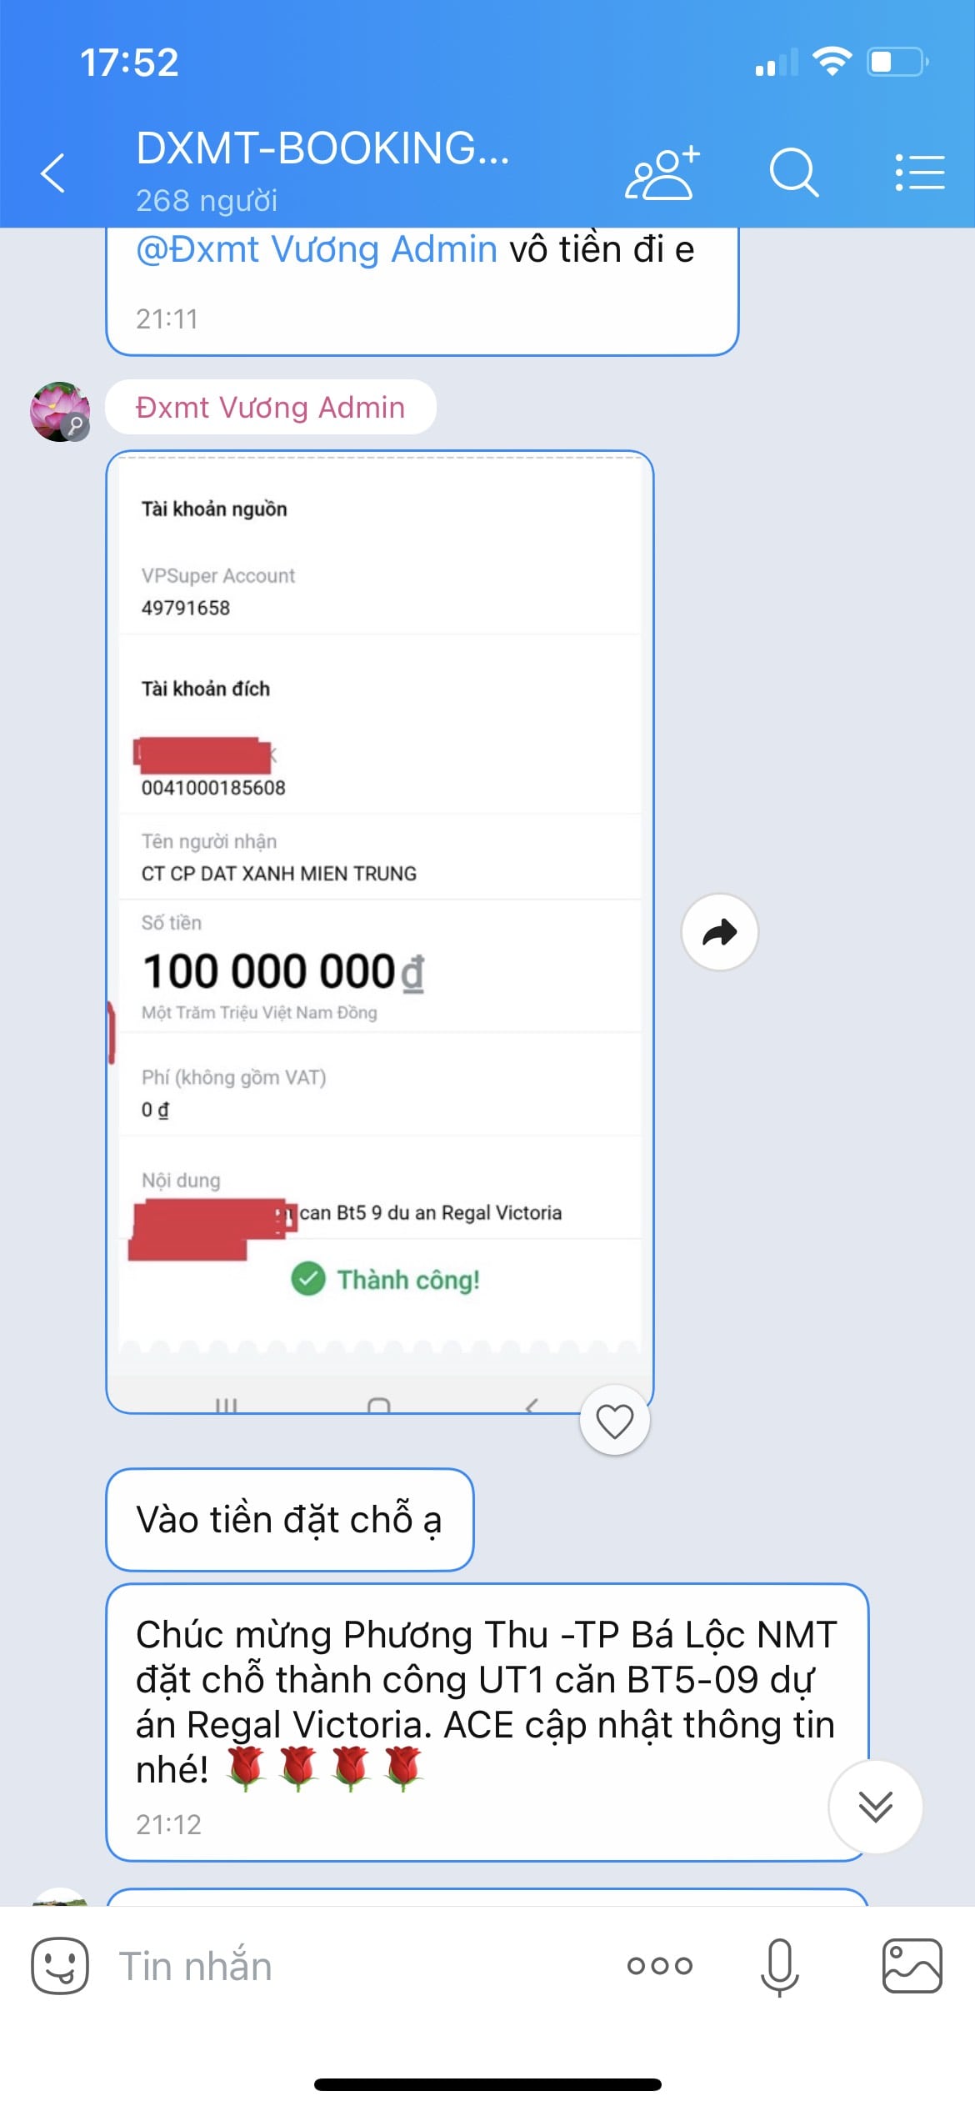Open DXMT-BOOKING group title
Screen dimensions: 975x2111
click(x=322, y=148)
